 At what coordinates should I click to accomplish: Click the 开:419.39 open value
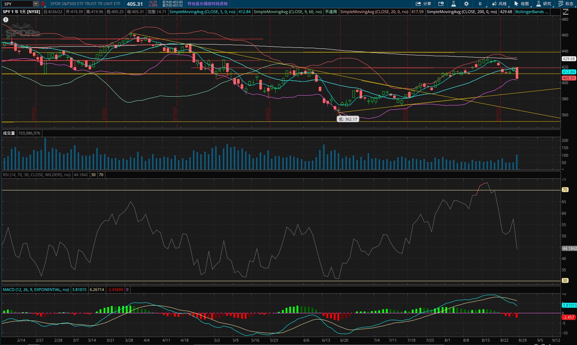(x=74, y=12)
